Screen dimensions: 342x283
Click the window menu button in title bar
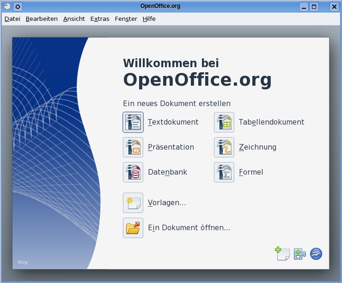click(x=7, y=6)
